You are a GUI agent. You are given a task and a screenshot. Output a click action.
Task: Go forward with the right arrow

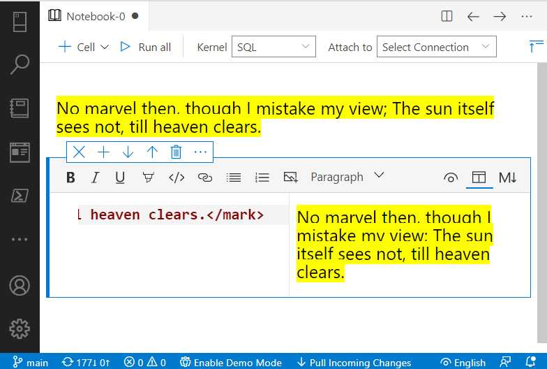[x=500, y=17]
